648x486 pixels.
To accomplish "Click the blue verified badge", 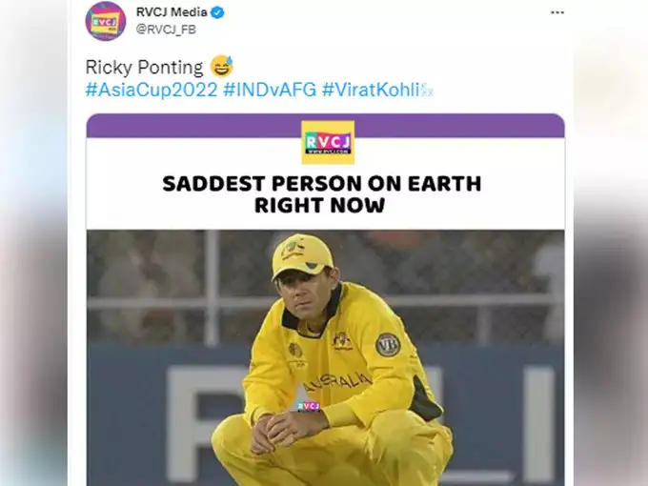I will click(x=218, y=12).
